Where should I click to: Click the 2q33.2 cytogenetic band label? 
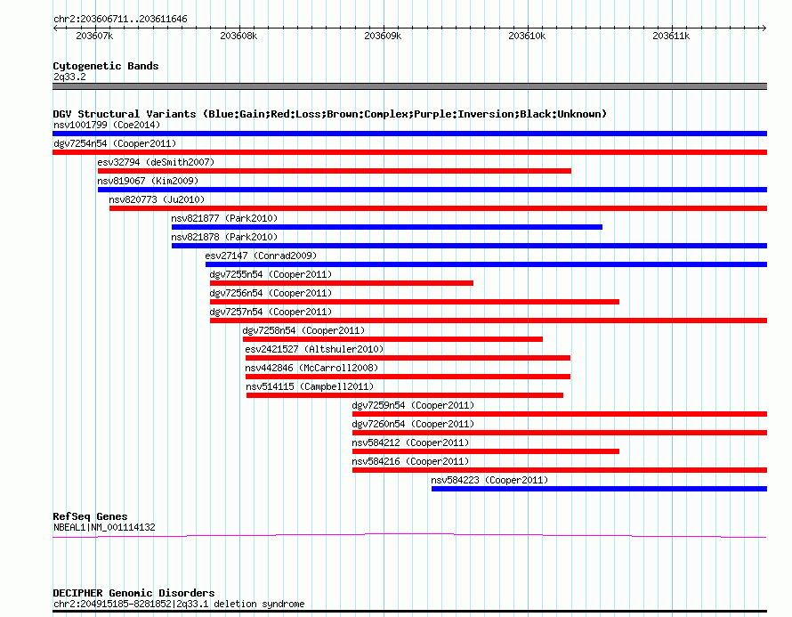tap(69, 77)
